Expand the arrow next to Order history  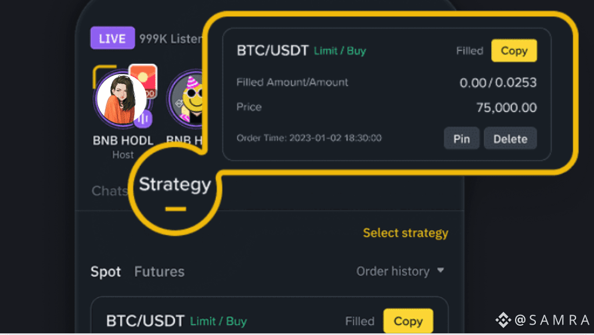pyautogui.click(x=441, y=271)
